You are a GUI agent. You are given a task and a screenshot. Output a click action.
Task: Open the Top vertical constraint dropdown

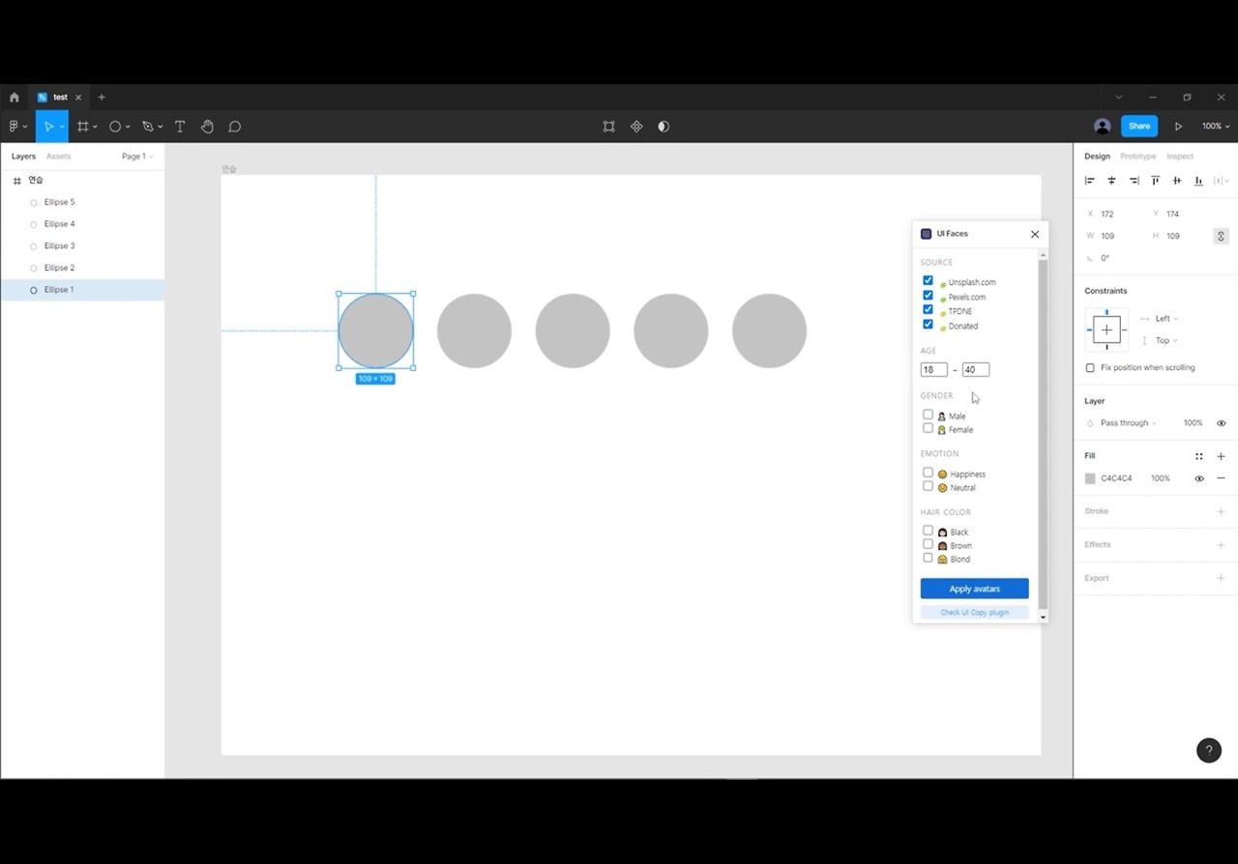point(1166,341)
